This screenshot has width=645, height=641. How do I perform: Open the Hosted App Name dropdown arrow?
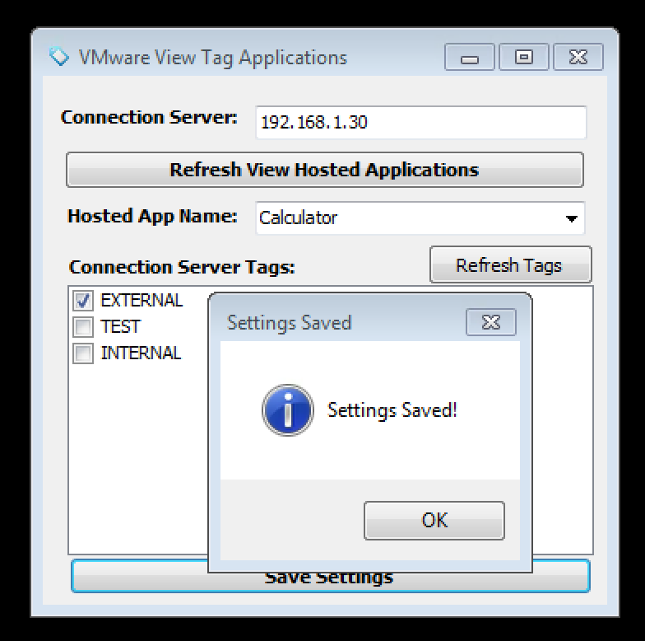tap(571, 219)
